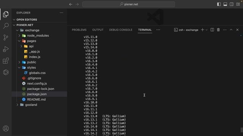
Task: Collapse the pages folder
Action: pyautogui.click(x=19, y=41)
